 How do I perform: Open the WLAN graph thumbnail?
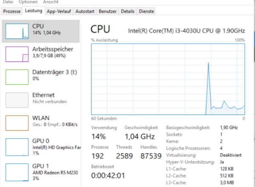pyautogui.click(x=17, y=123)
